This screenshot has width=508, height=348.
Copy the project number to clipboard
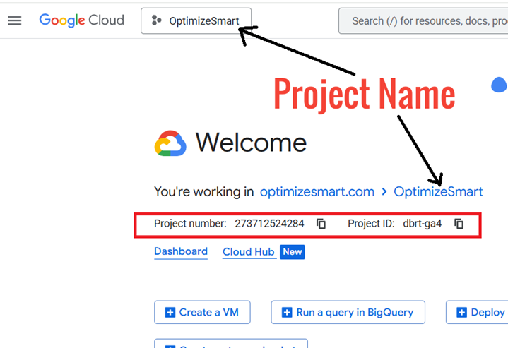click(321, 224)
